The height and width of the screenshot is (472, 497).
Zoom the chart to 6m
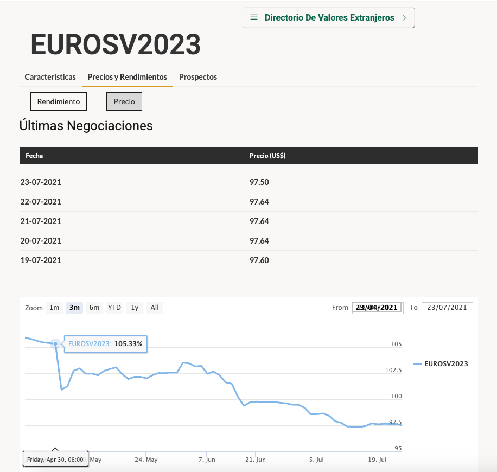pyautogui.click(x=94, y=308)
